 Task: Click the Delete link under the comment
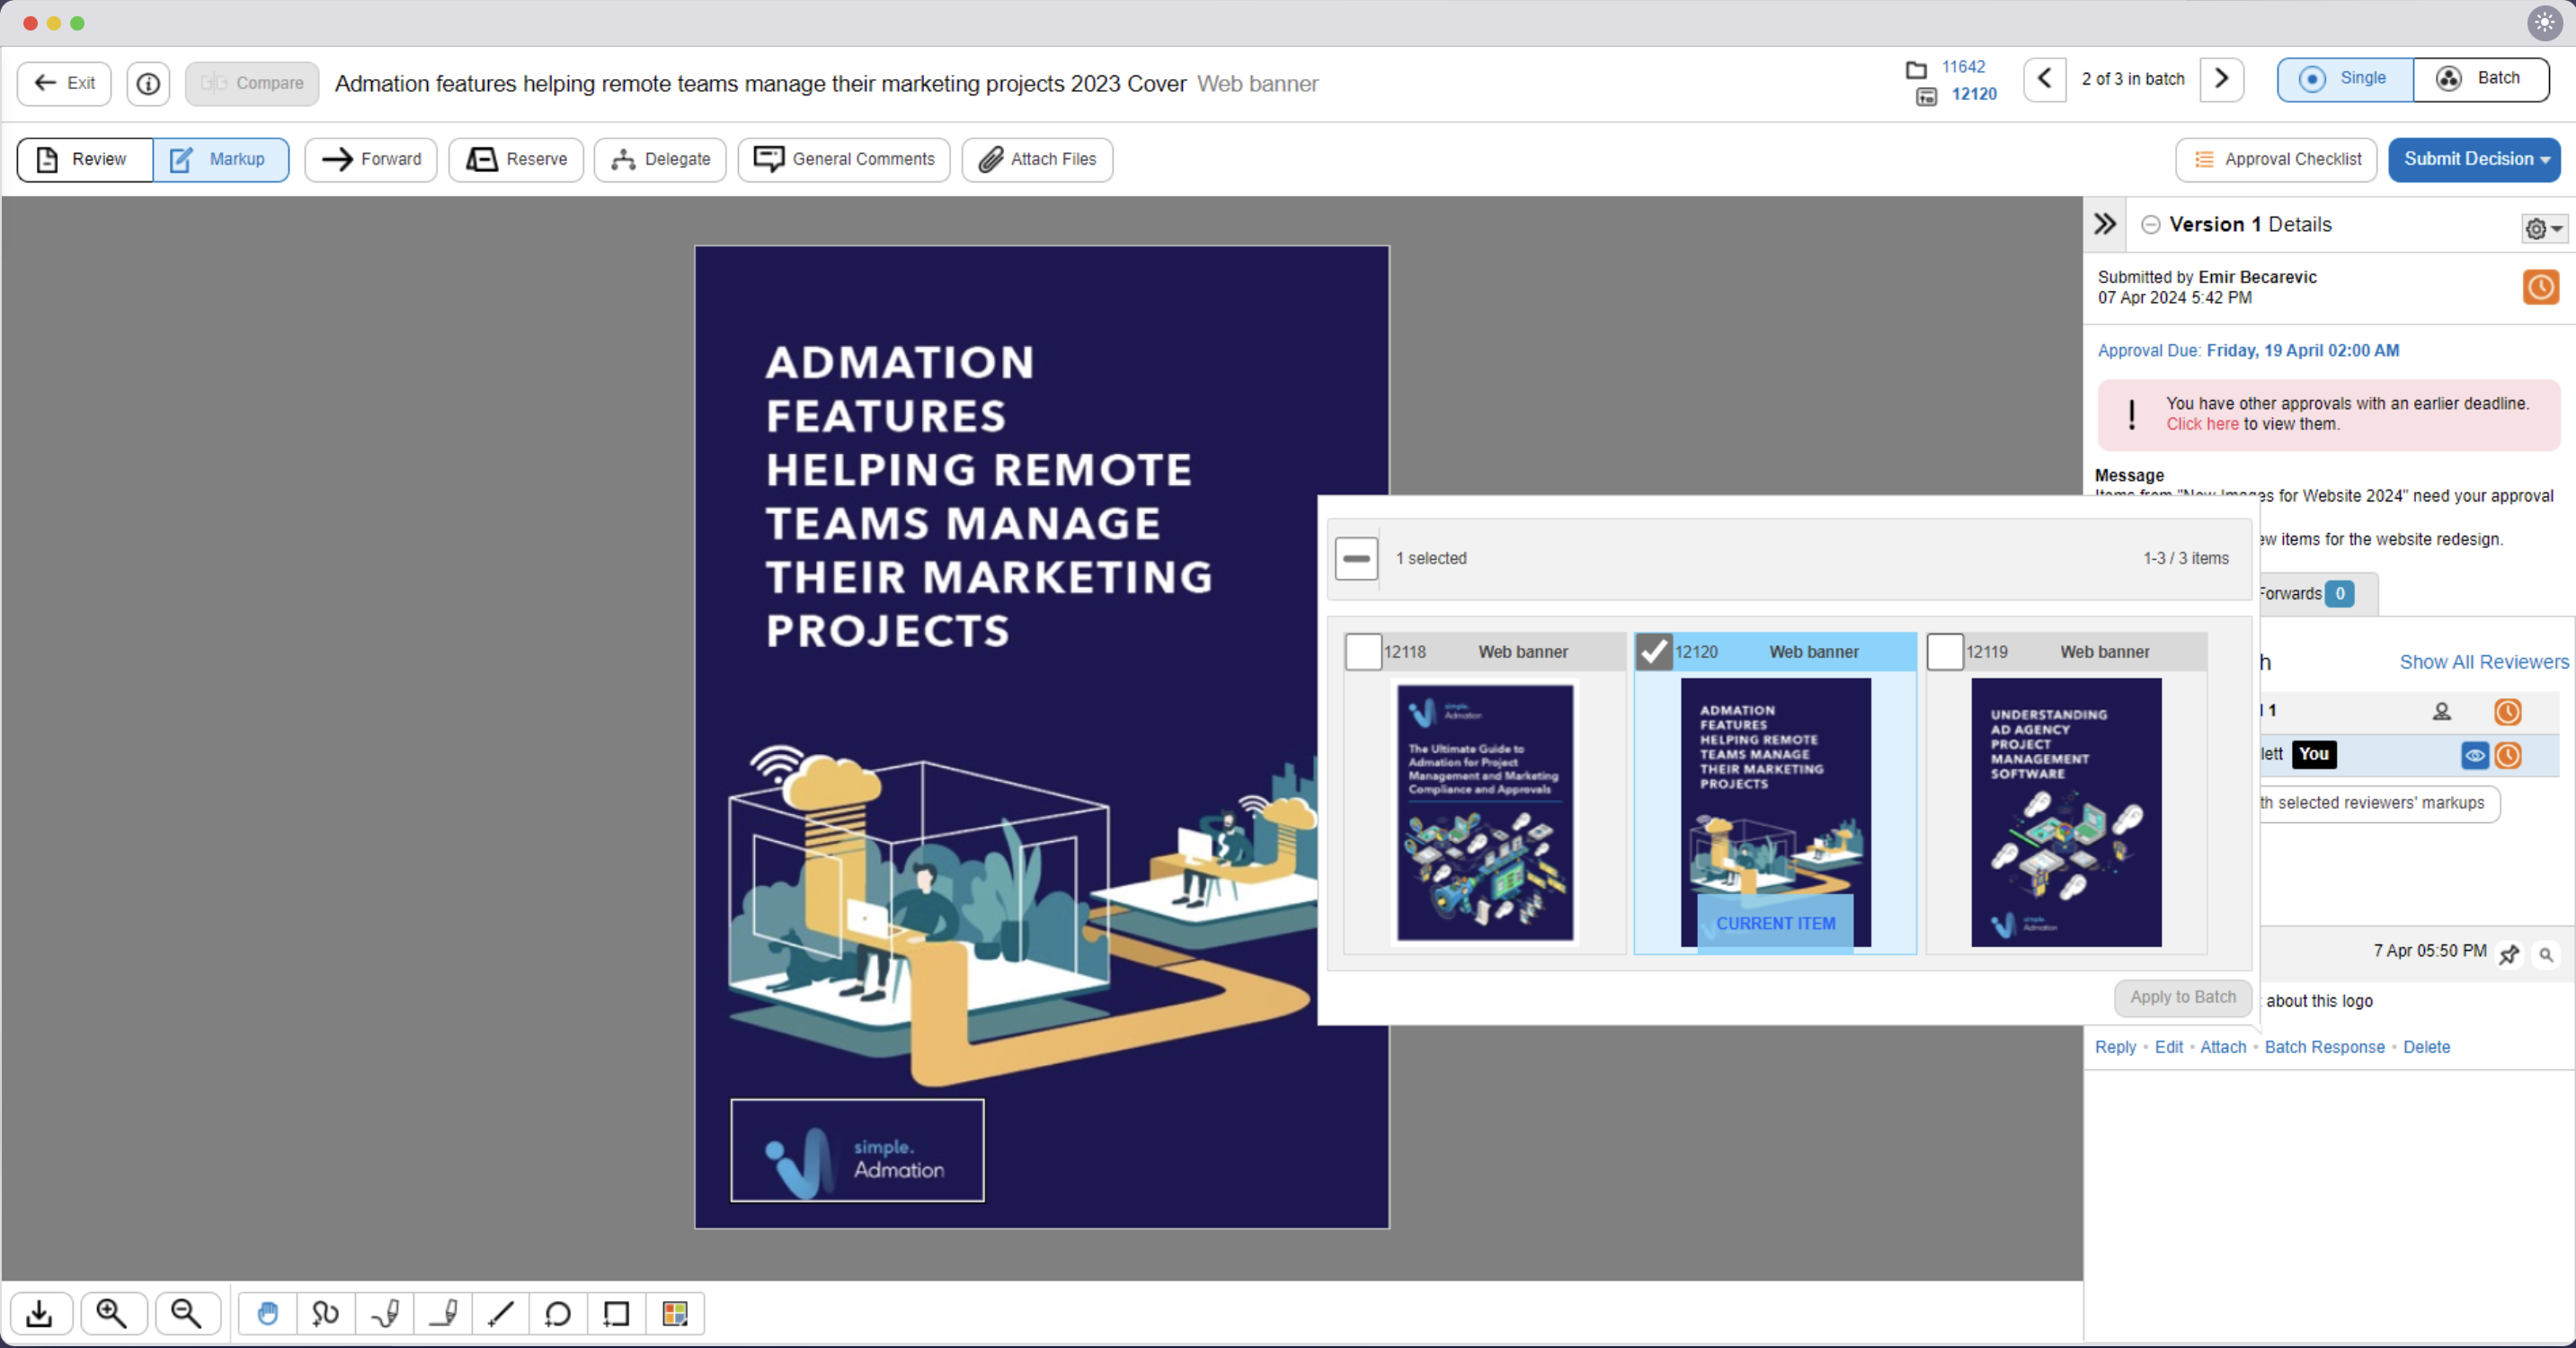click(x=2426, y=1047)
